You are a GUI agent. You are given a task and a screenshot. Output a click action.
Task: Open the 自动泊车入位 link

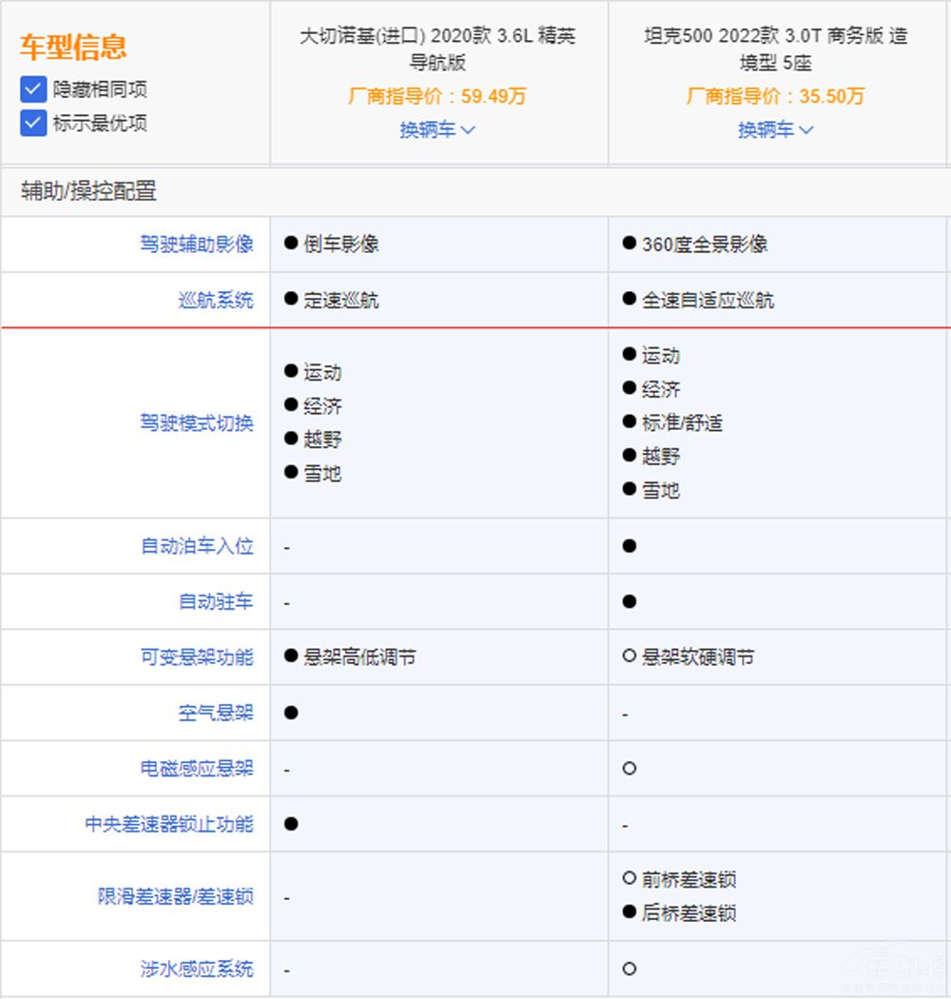(x=197, y=546)
